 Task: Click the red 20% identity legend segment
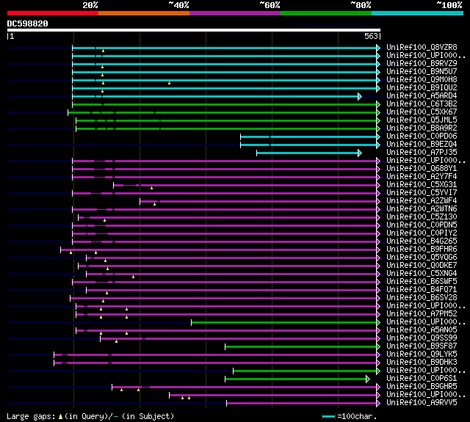[x=53, y=13]
